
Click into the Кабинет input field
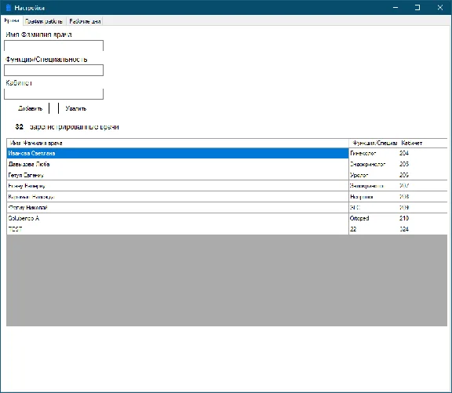[x=53, y=94]
